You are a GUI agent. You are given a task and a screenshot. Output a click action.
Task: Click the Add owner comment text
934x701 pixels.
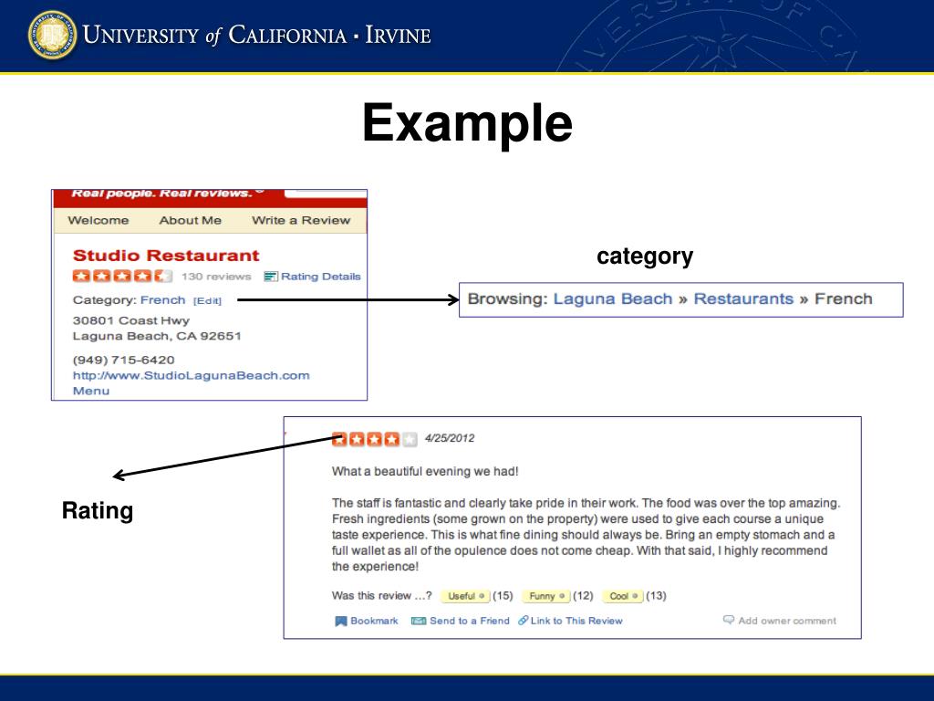(787, 621)
